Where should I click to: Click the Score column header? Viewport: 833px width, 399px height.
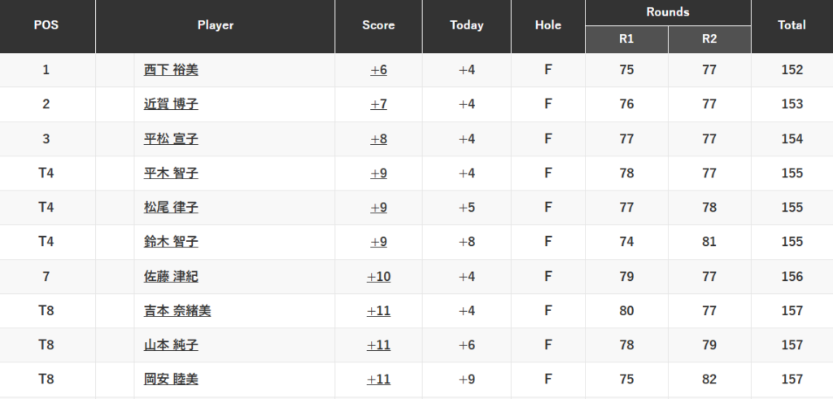(x=378, y=25)
